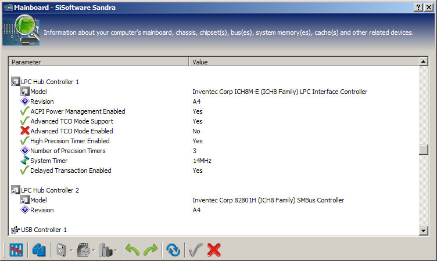Image resolution: width=437 pixels, height=261 pixels.
Task: Select 'Delayed Transaction Enabled' text
Action: [x=71, y=171]
